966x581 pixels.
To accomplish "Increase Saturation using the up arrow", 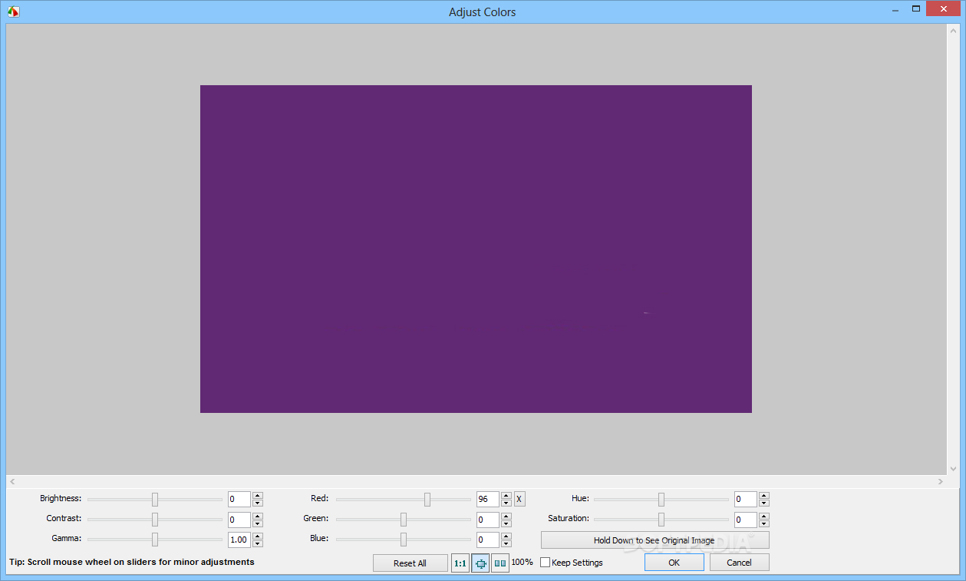I will (764, 516).
